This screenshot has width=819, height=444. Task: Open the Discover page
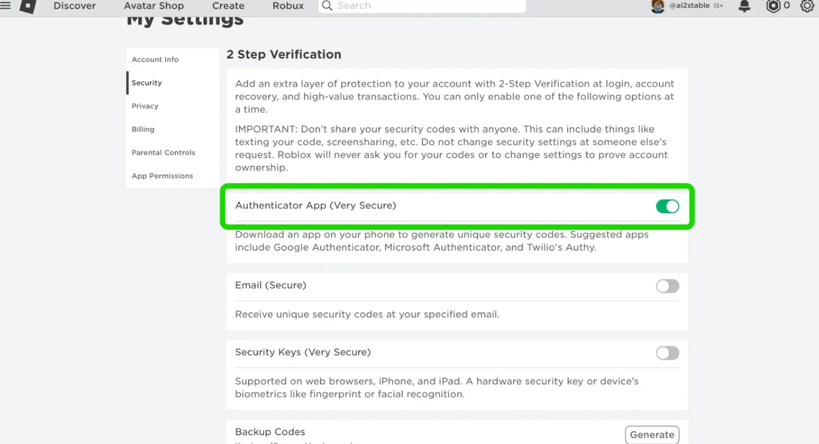coord(74,6)
